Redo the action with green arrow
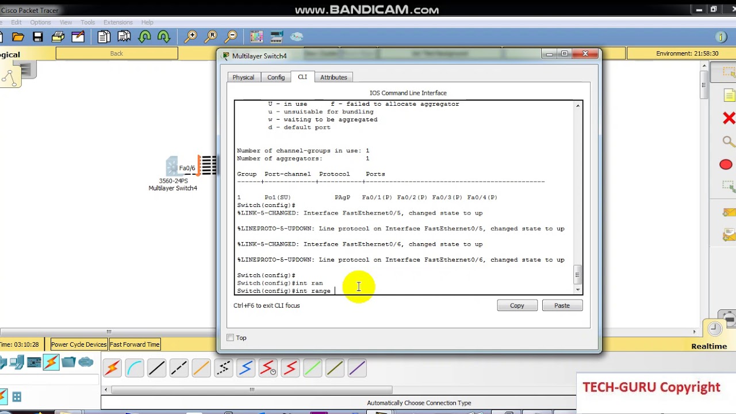The image size is (736, 414). [x=164, y=37]
